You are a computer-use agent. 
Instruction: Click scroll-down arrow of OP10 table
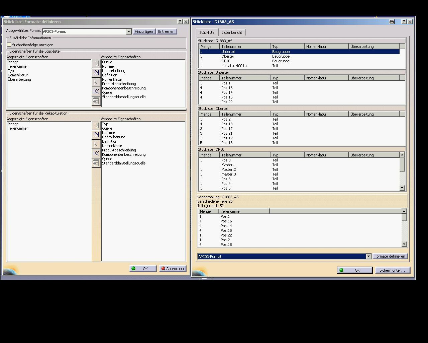pyautogui.click(x=402, y=188)
